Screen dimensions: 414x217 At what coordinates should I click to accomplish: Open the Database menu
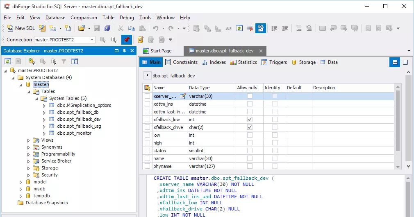pyautogui.click(x=55, y=18)
